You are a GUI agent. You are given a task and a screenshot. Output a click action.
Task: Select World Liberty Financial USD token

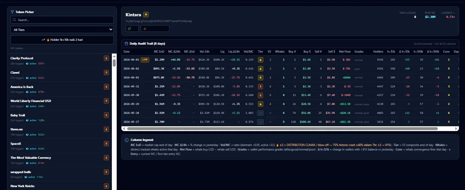59,103
